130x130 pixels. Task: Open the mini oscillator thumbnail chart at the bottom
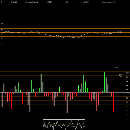pos(64,125)
